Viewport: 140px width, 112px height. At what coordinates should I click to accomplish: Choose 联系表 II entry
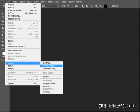pyautogui.click(x=52, y=77)
